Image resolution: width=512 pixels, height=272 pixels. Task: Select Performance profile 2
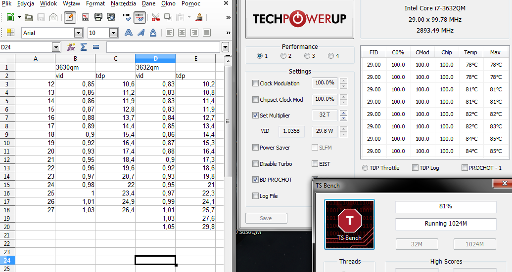coord(283,56)
